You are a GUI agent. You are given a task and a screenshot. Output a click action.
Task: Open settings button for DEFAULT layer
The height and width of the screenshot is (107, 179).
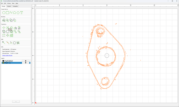[x=26, y=61]
